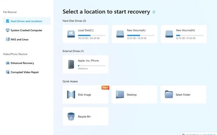Choose Recycle Bin for recovery
217x135 pixels.
pos(86,117)
